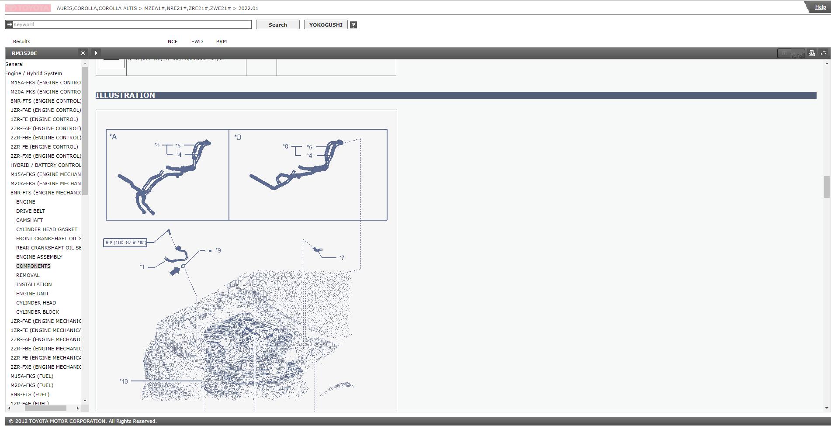831x429 pixels.
Task: Select CAMSHAFT in the tree
Action: tap(29, 220)
